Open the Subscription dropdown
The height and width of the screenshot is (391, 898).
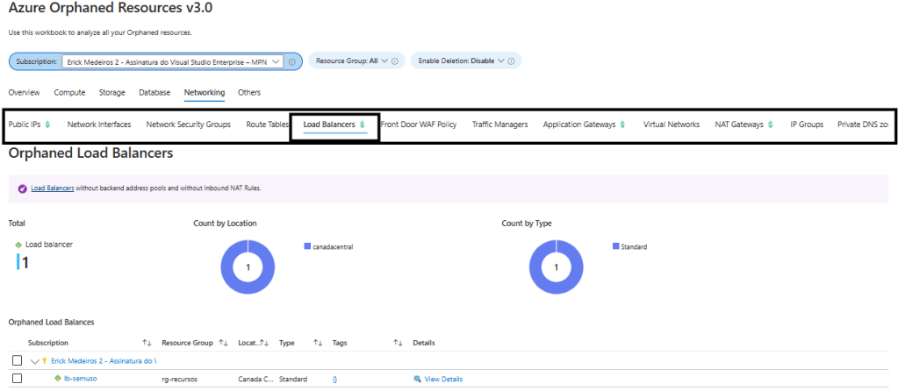pos(171,61)
